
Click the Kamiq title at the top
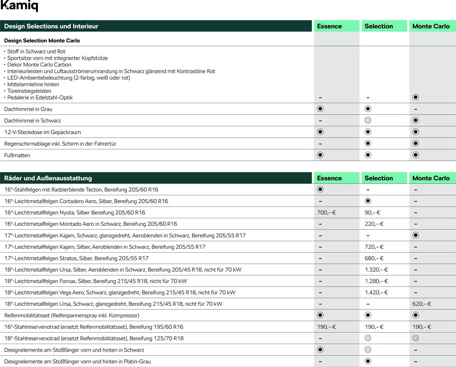[x=19, y=6]
